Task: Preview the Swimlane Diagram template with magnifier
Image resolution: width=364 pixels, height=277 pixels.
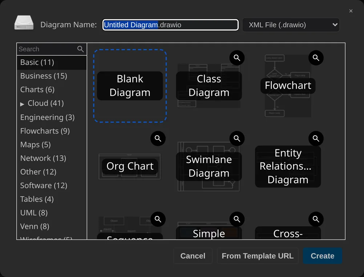Action: [237, 138]
